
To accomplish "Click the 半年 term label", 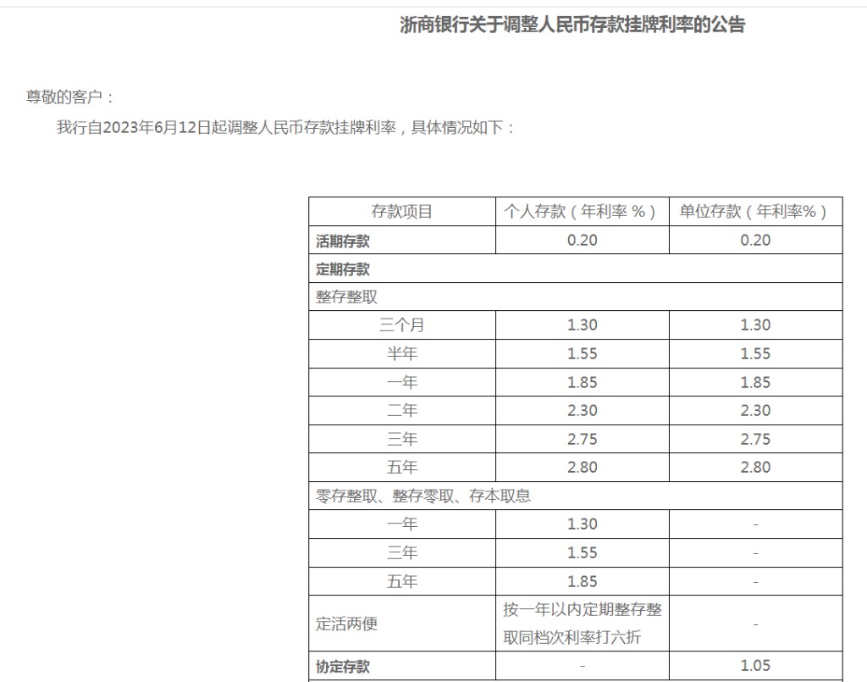I will click(x=402, y=354).
